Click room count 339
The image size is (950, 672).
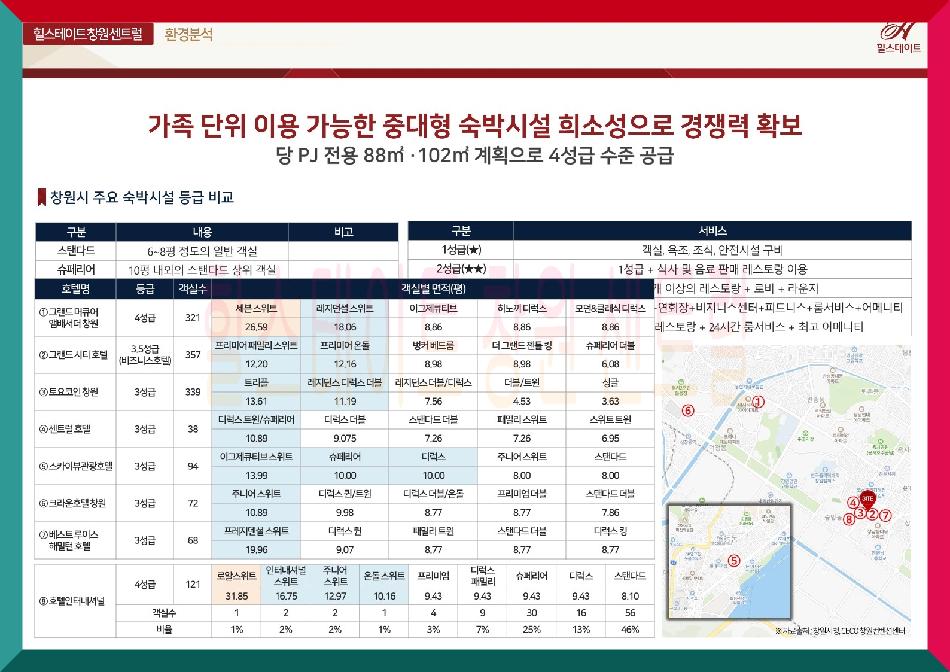coord(193,392)
